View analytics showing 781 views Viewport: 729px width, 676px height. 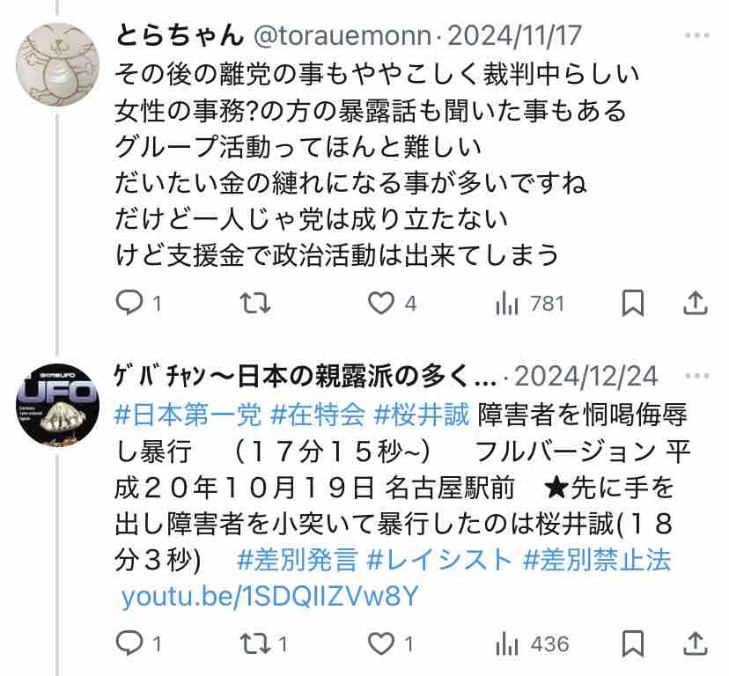point(529,304)
